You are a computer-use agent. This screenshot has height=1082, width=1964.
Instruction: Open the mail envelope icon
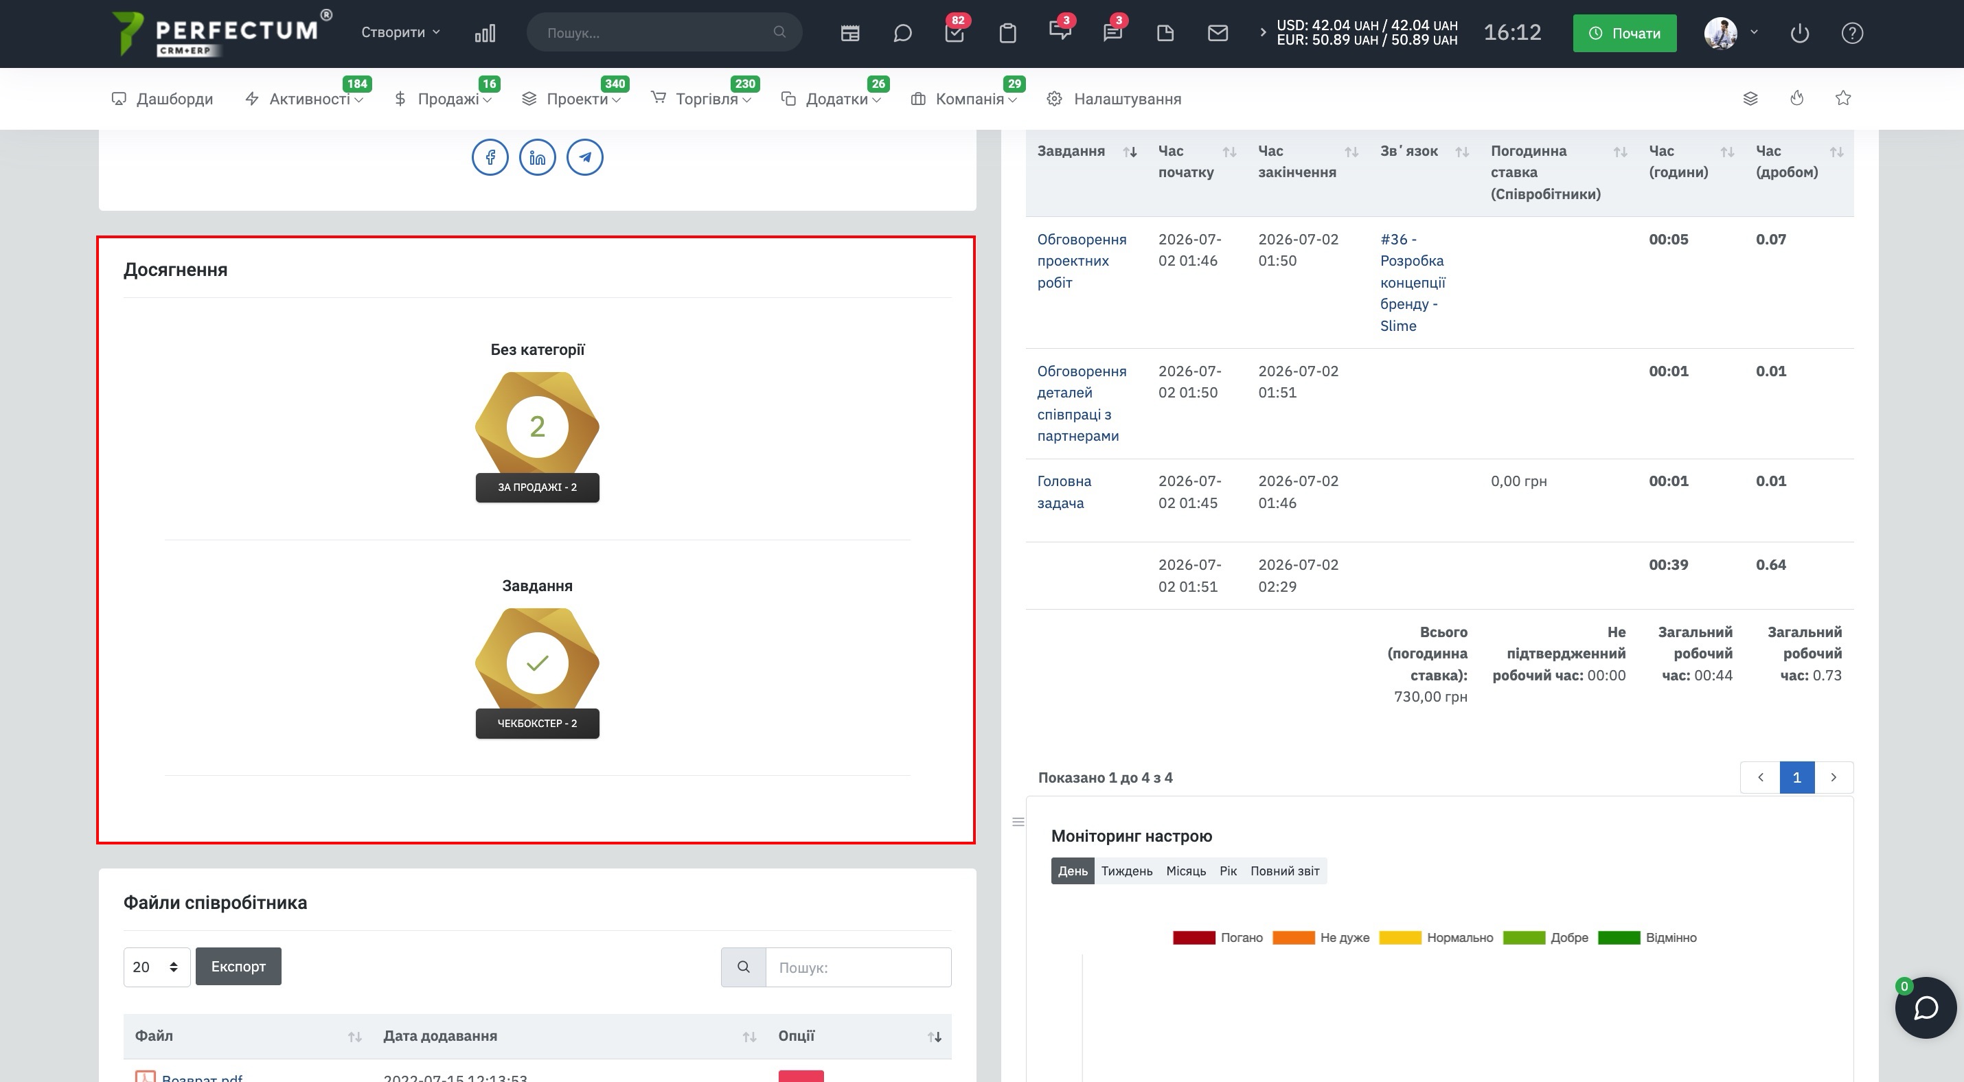pyautogui.click(x=1218, y=33)
